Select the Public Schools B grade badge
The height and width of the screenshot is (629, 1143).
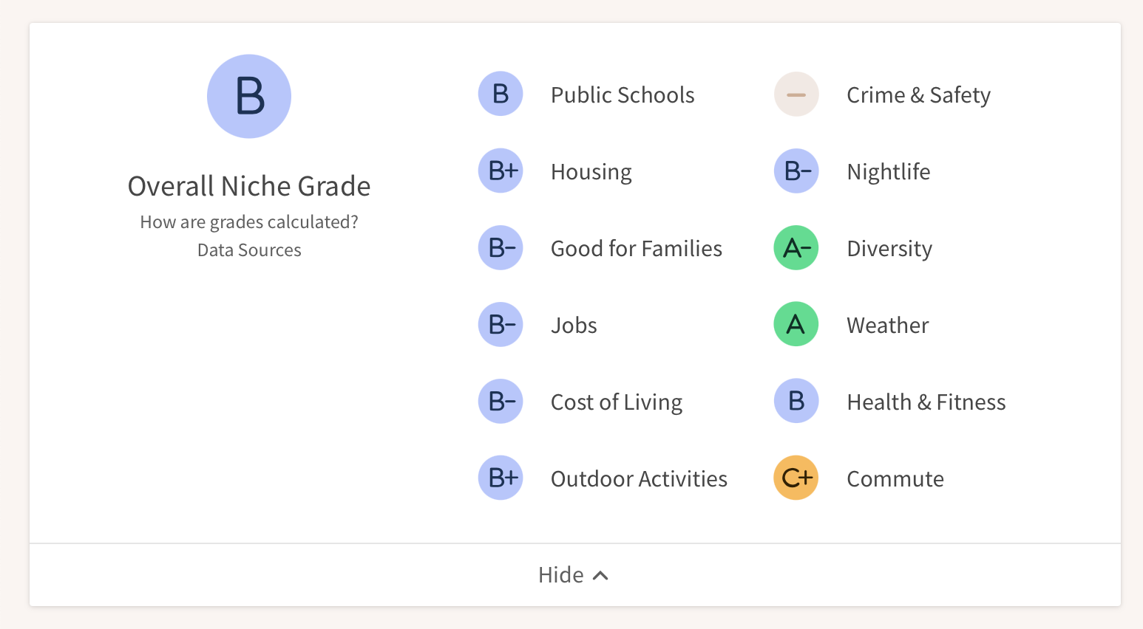tap(501, 94)
